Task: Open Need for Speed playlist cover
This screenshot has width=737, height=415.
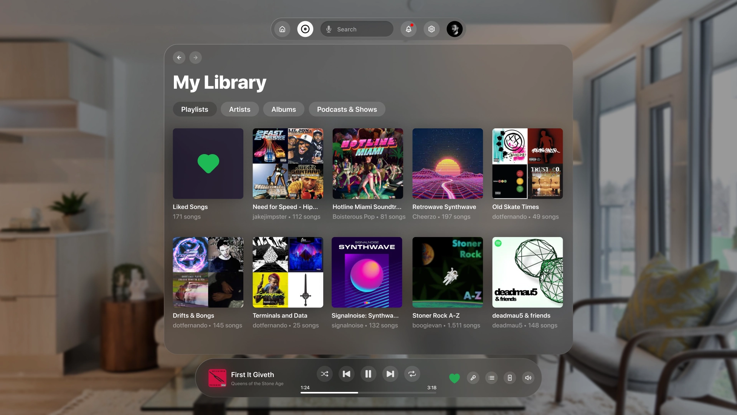Action: 288,164
